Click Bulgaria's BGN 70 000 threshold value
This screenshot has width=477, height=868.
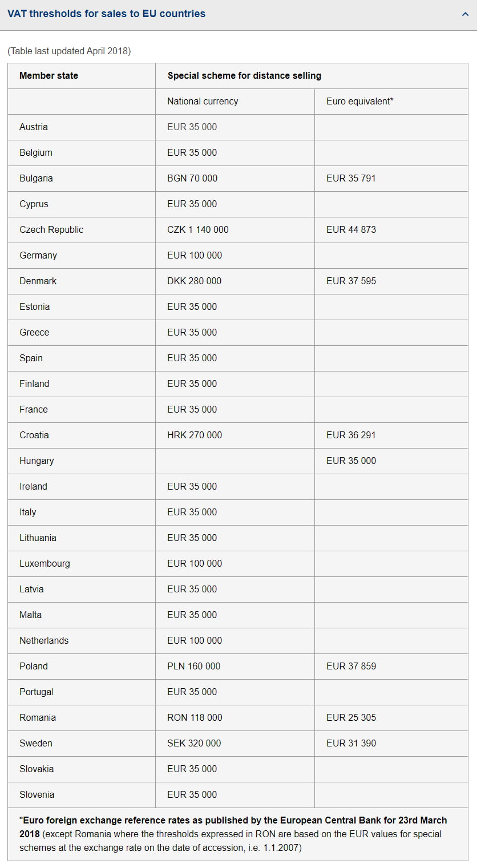pos(195,178)
